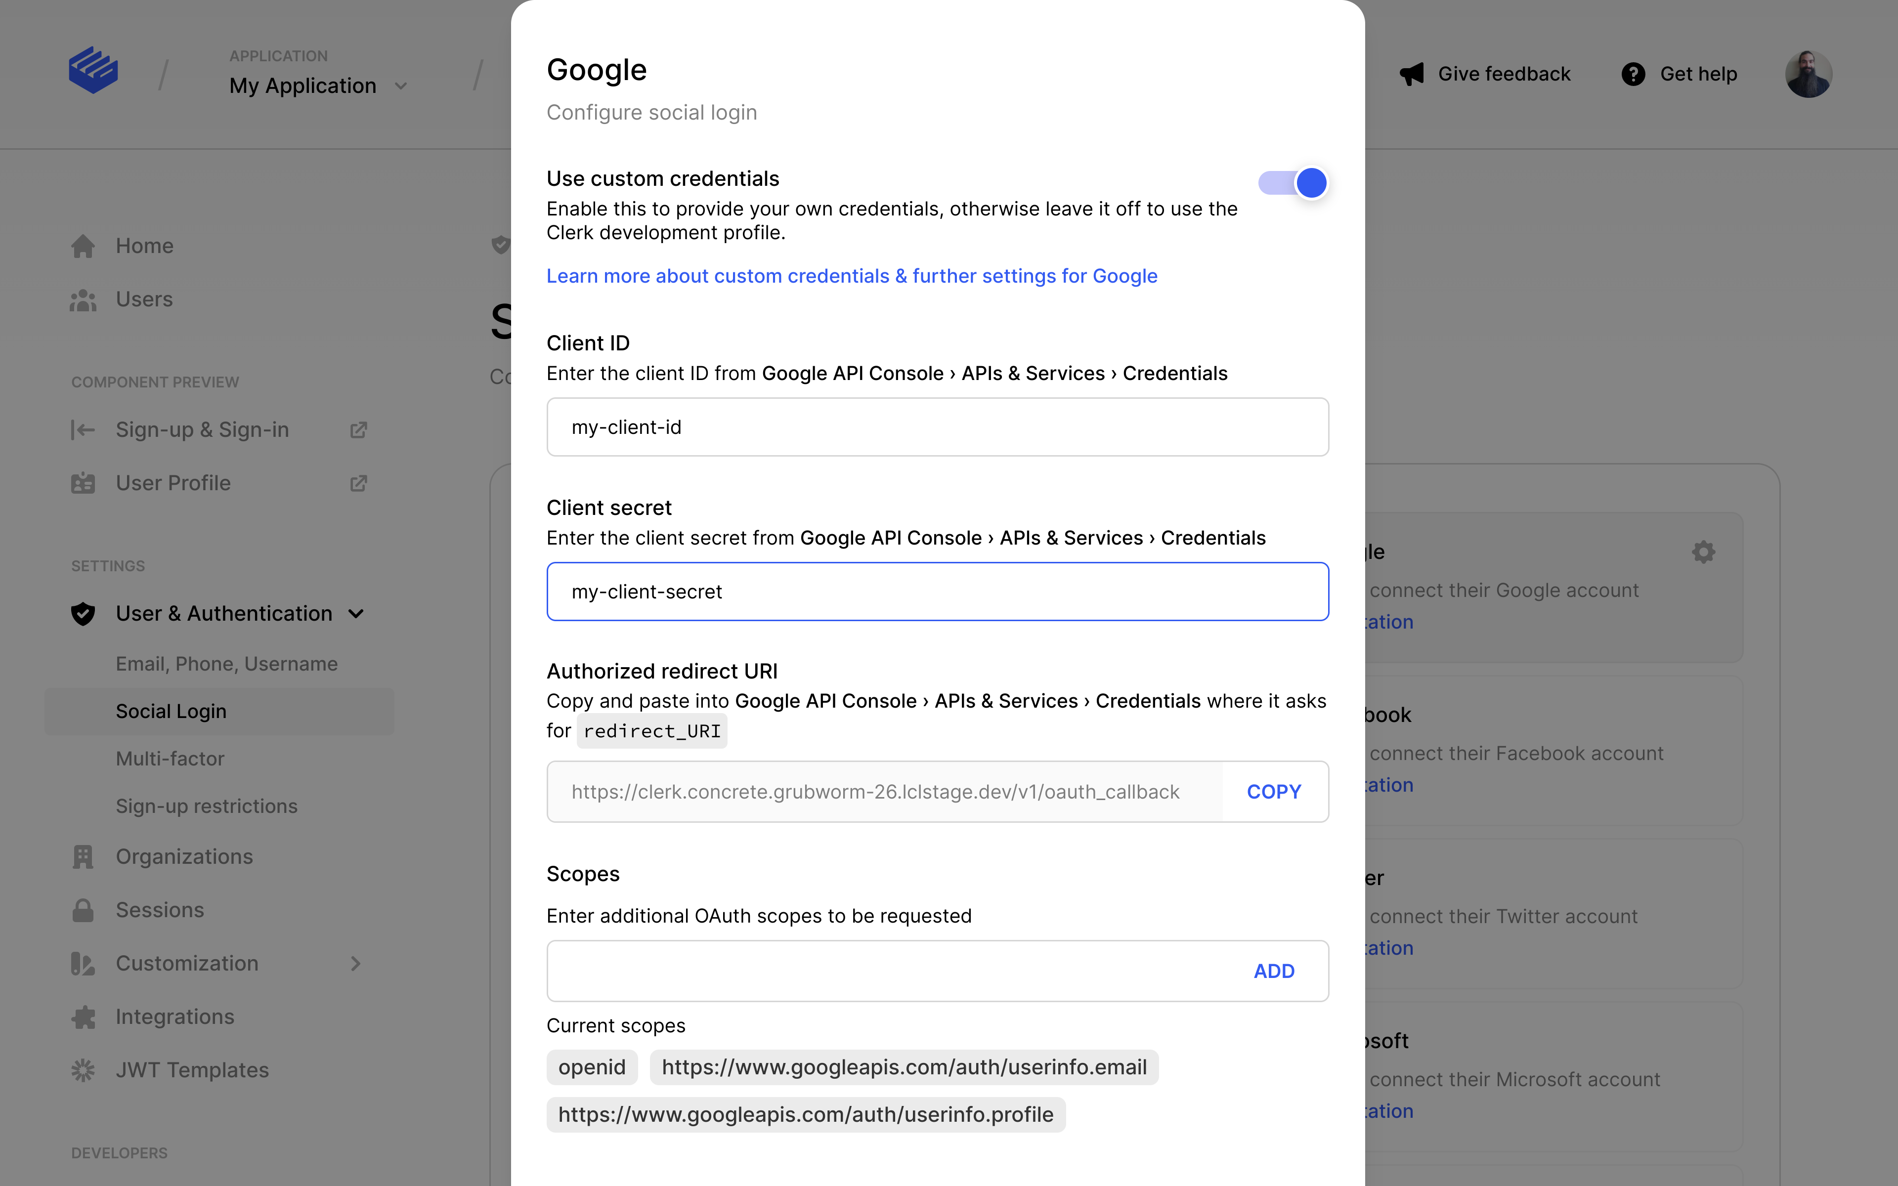Click Get help link

(x=1699, y=74)
